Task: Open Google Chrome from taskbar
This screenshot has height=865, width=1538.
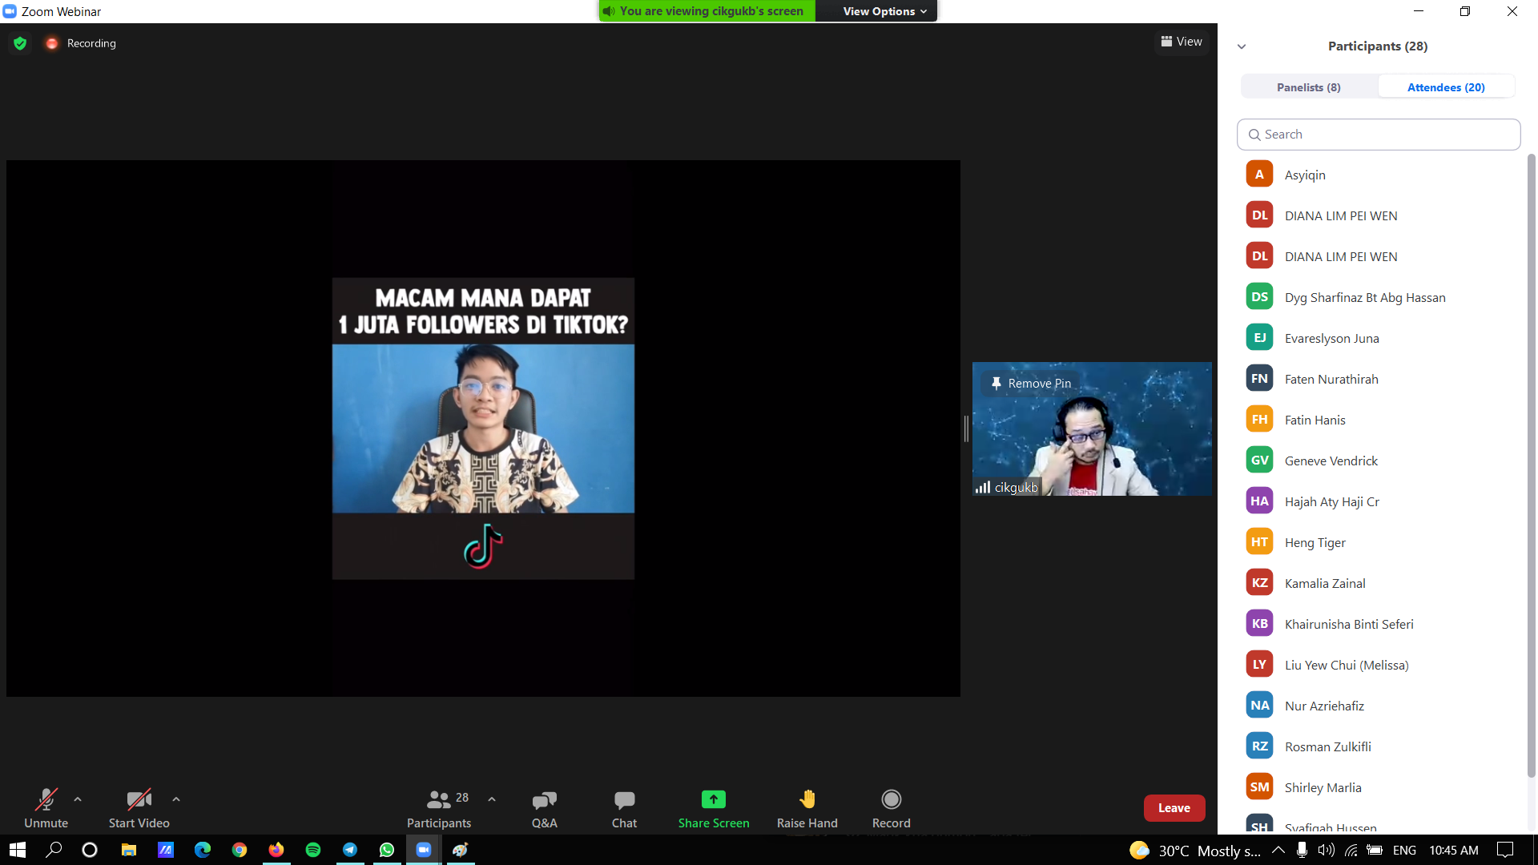Action: point(240,850)
